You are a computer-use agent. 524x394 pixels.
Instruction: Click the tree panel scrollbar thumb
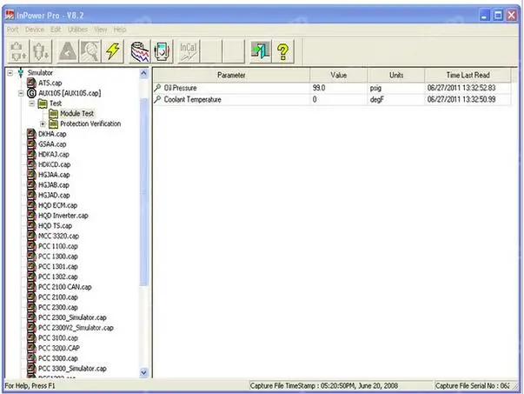pos(143,192)
